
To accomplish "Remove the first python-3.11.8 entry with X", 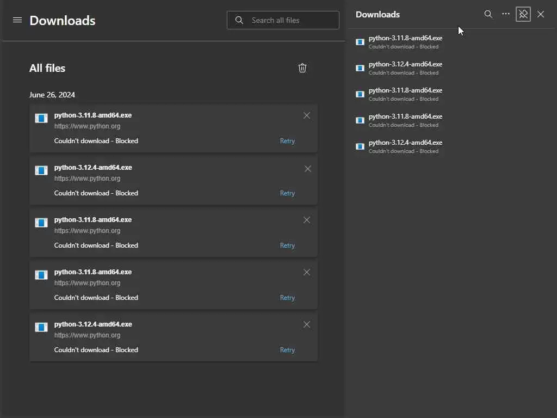I will click(x=307, y=115).
